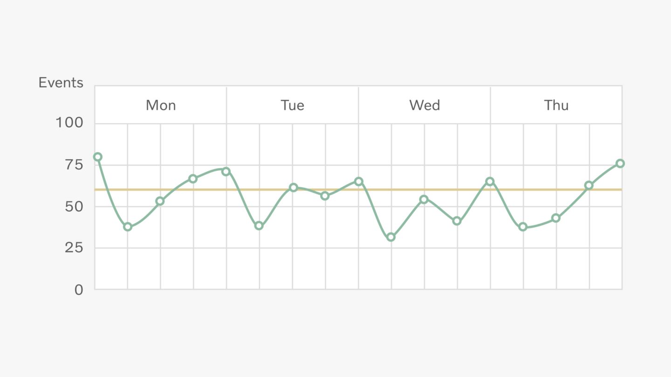
Task: Click the Thu column header
Action: (556, 105)
